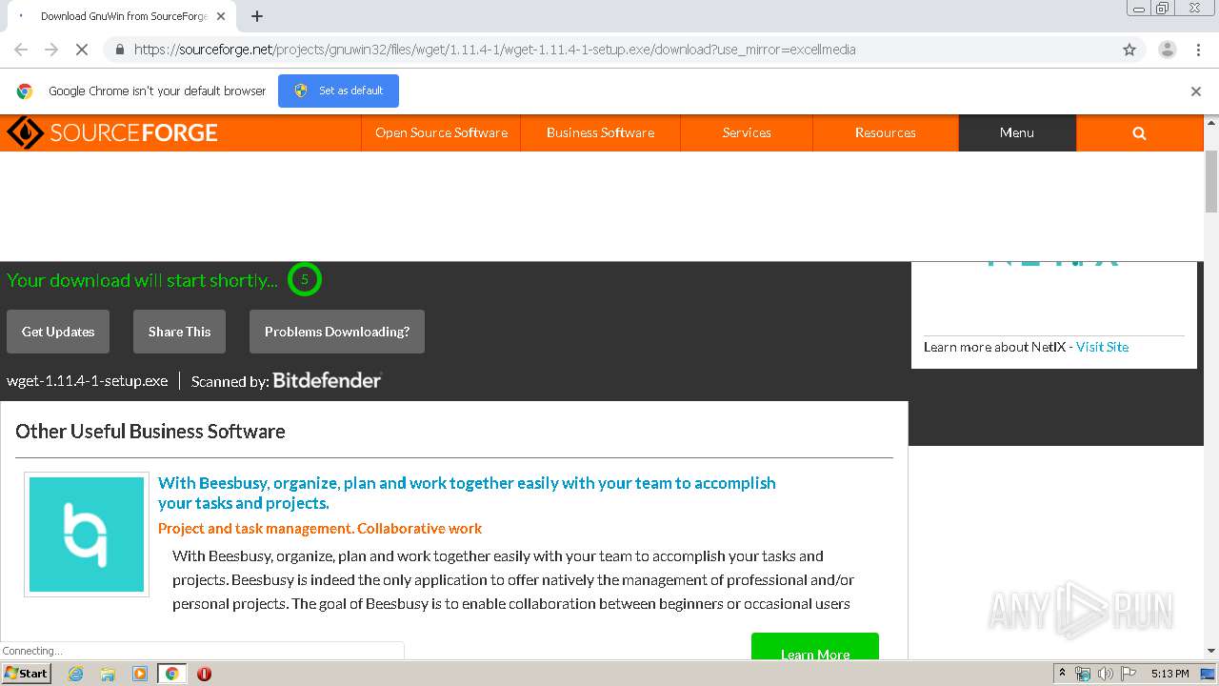Open the Business Software menu
This screenshot has width=1219, height=686.
600,133
